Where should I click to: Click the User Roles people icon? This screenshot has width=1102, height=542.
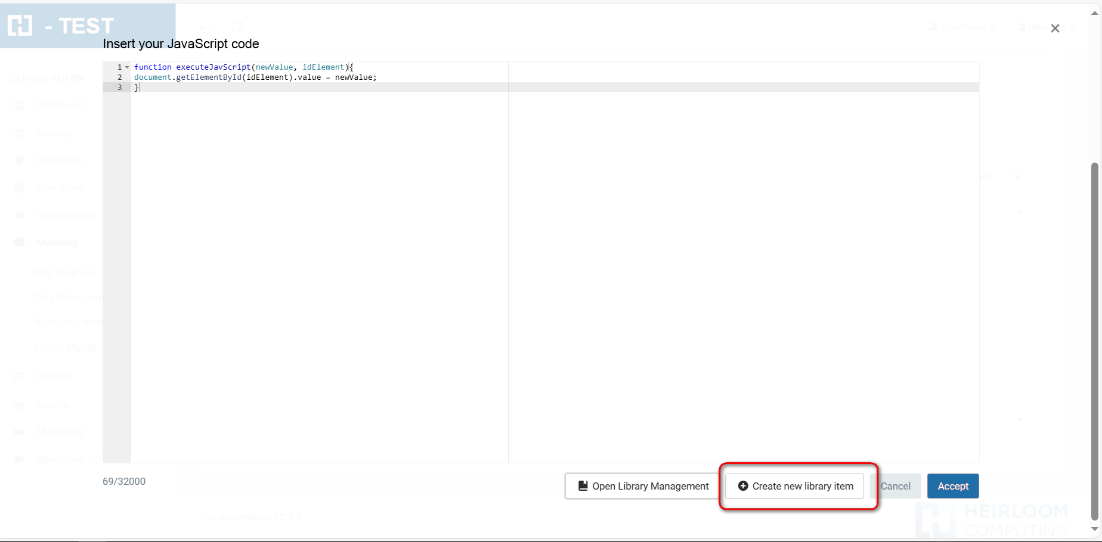point(19,188)
